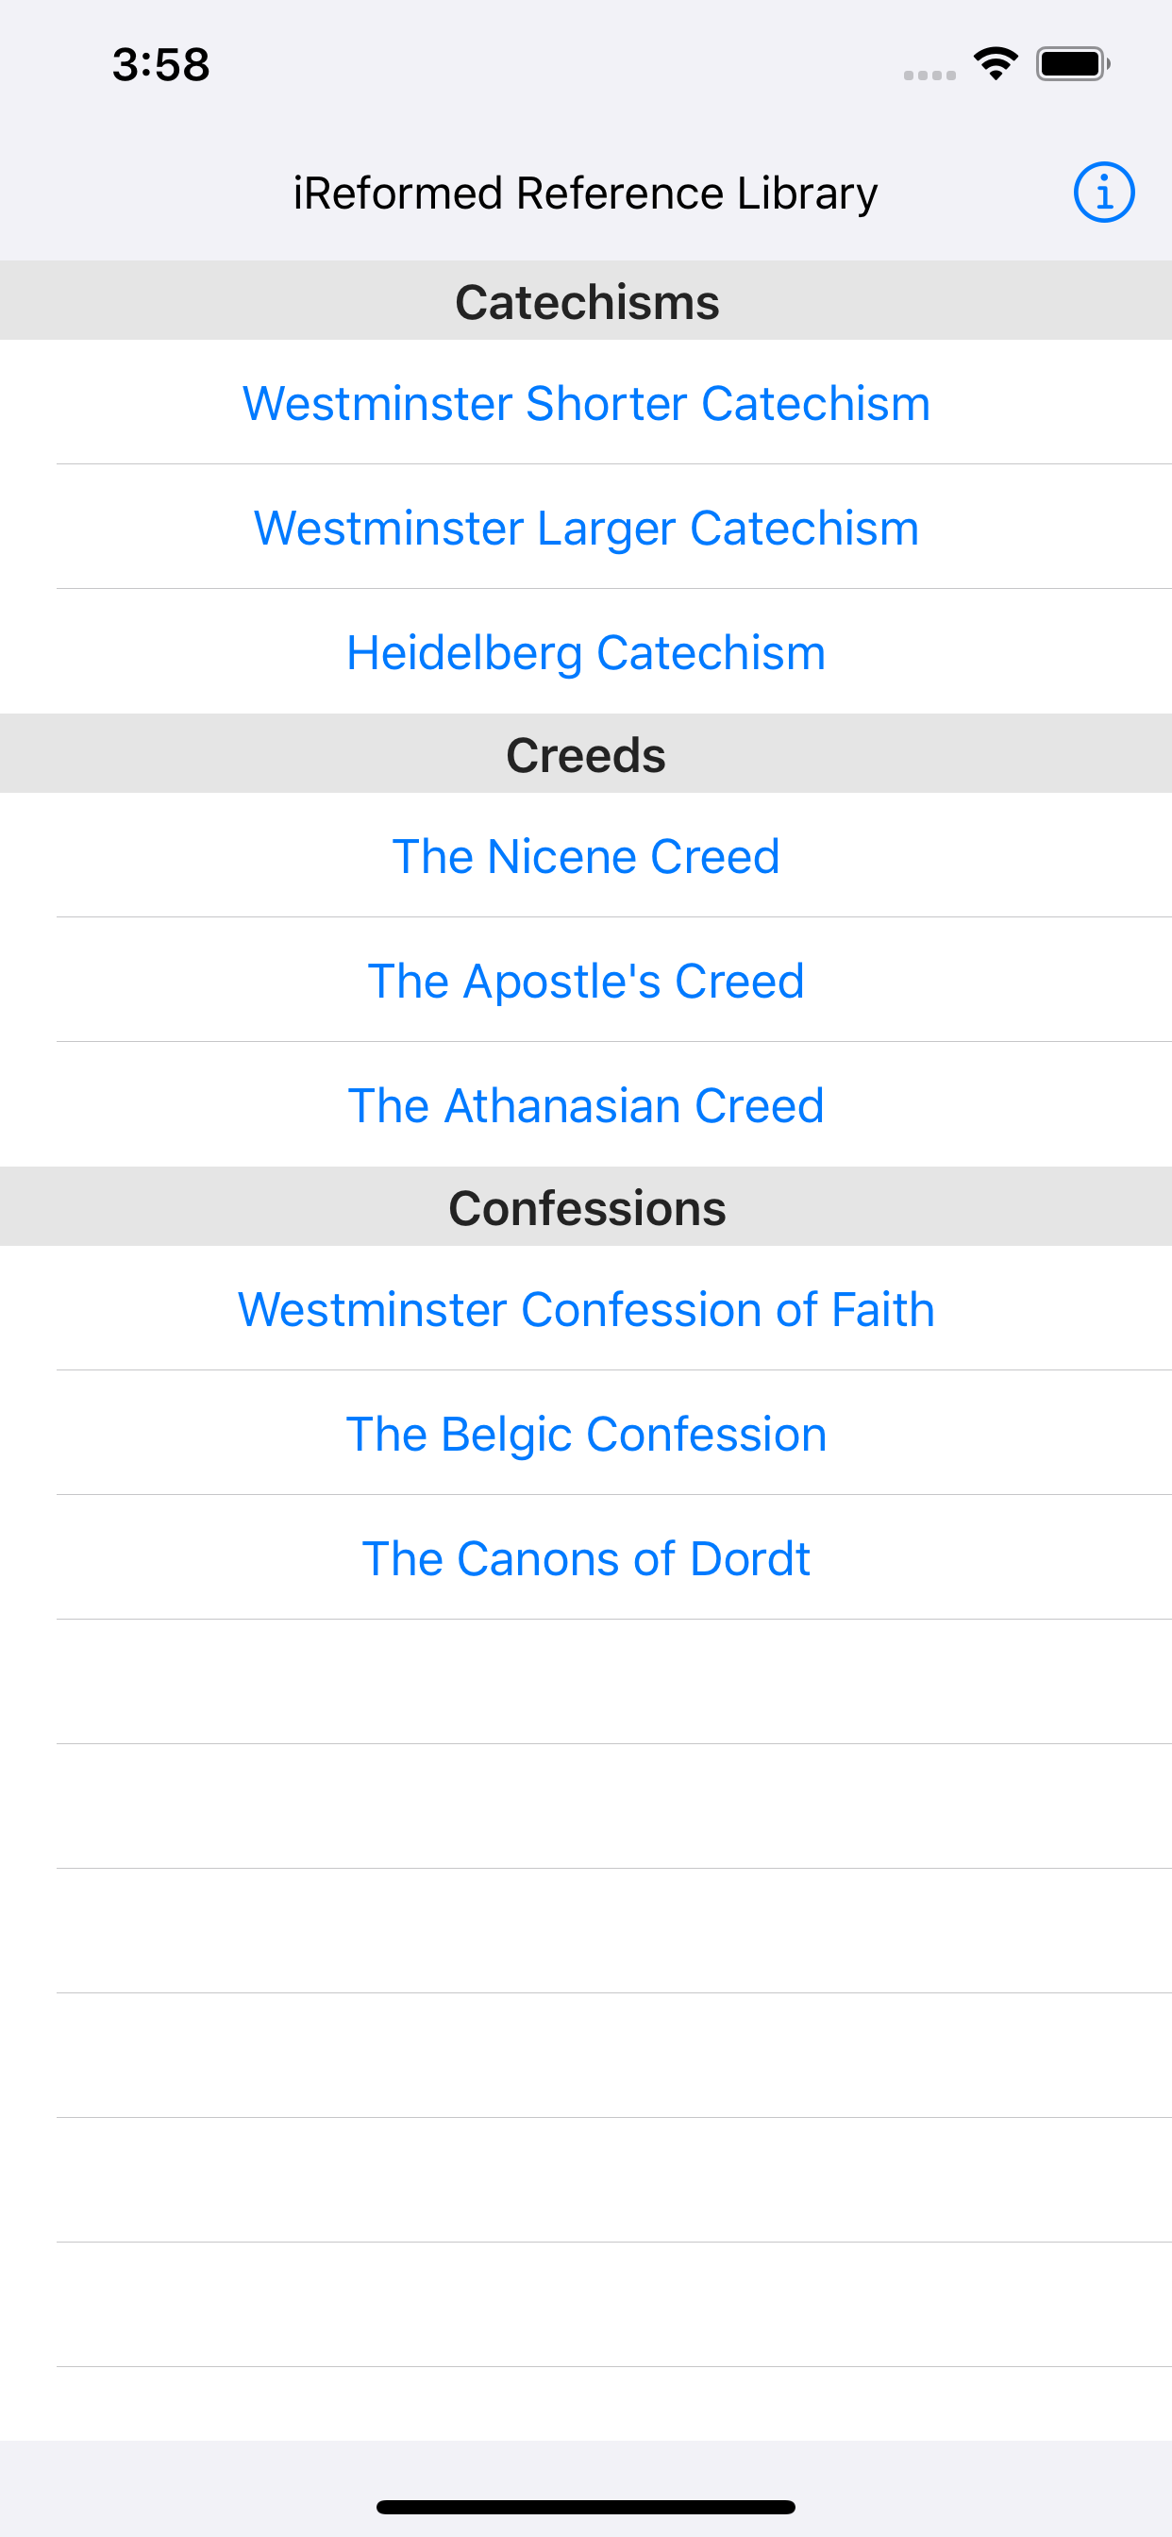Open The Nicene Creed
The height and width of the screenshot is (2537, 1172).
click(586, 856)
